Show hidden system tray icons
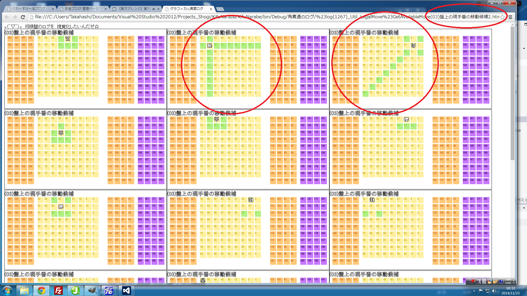The image size is (527, 296). pos(474,291)
